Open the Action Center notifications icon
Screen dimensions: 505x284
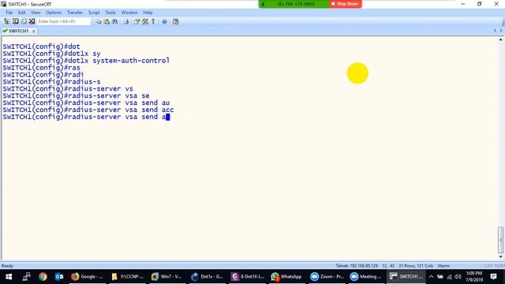[x=493, y=277]
